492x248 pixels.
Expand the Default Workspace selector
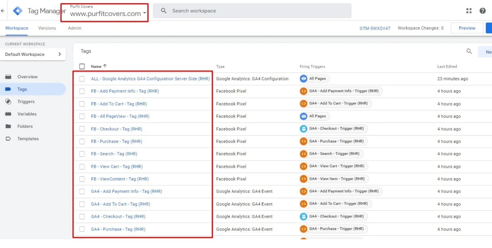[33, 54]
